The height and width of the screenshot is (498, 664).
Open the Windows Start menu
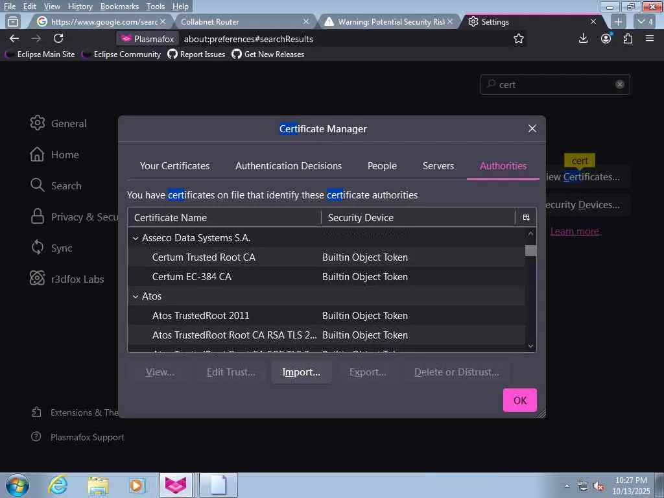point(18,485)
